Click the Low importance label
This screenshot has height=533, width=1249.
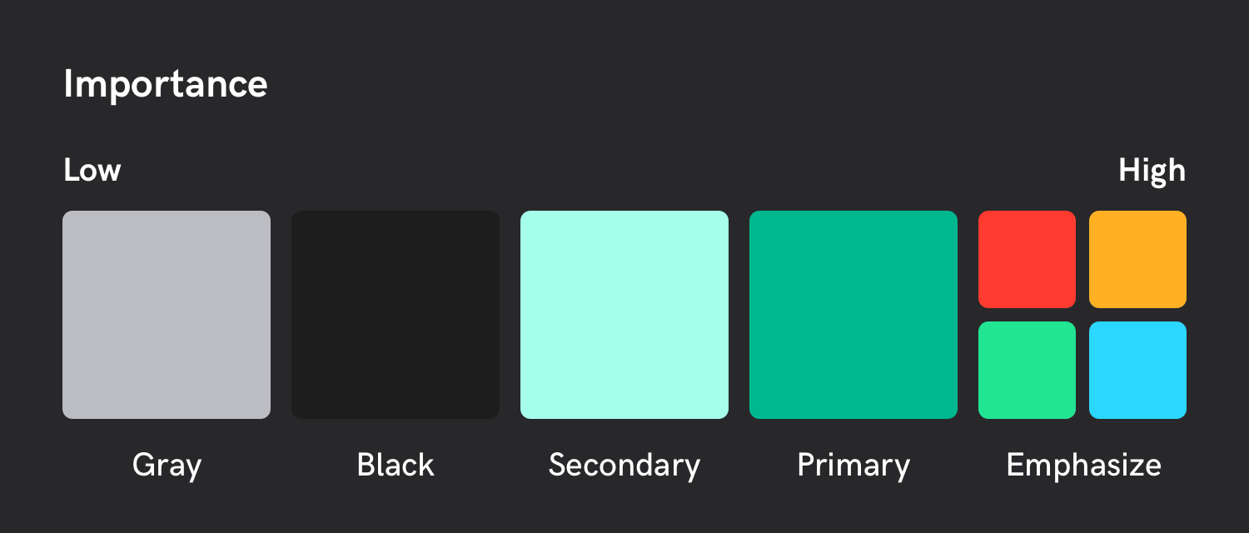tap(92, 171)
